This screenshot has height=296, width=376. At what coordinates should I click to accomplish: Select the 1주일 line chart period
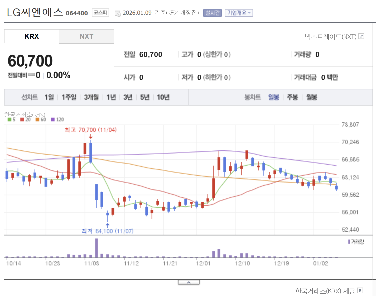tap(69, 97)
